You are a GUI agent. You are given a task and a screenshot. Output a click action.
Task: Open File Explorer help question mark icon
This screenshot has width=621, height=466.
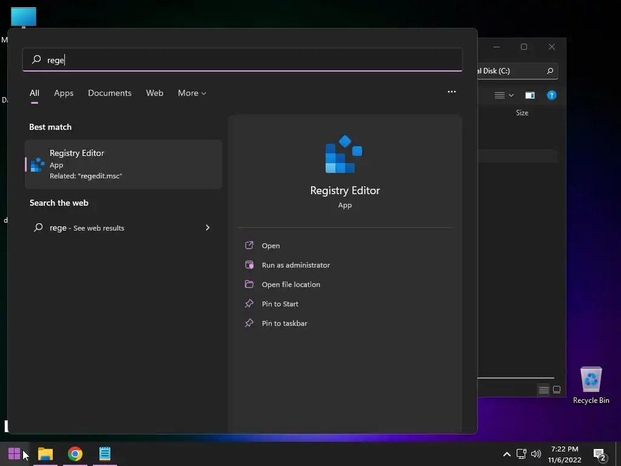pos(552,95)
